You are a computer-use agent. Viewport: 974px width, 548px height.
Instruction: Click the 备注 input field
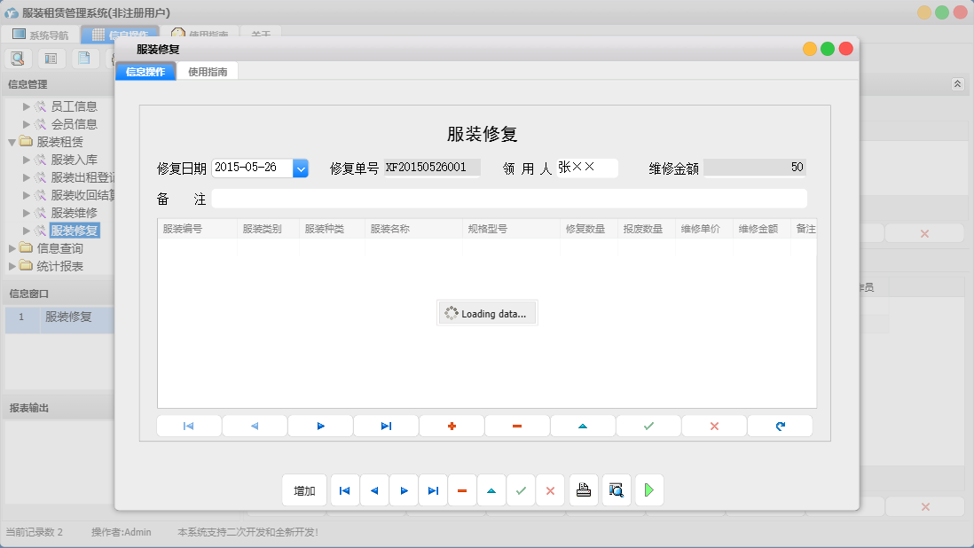[x=509, y=198]
